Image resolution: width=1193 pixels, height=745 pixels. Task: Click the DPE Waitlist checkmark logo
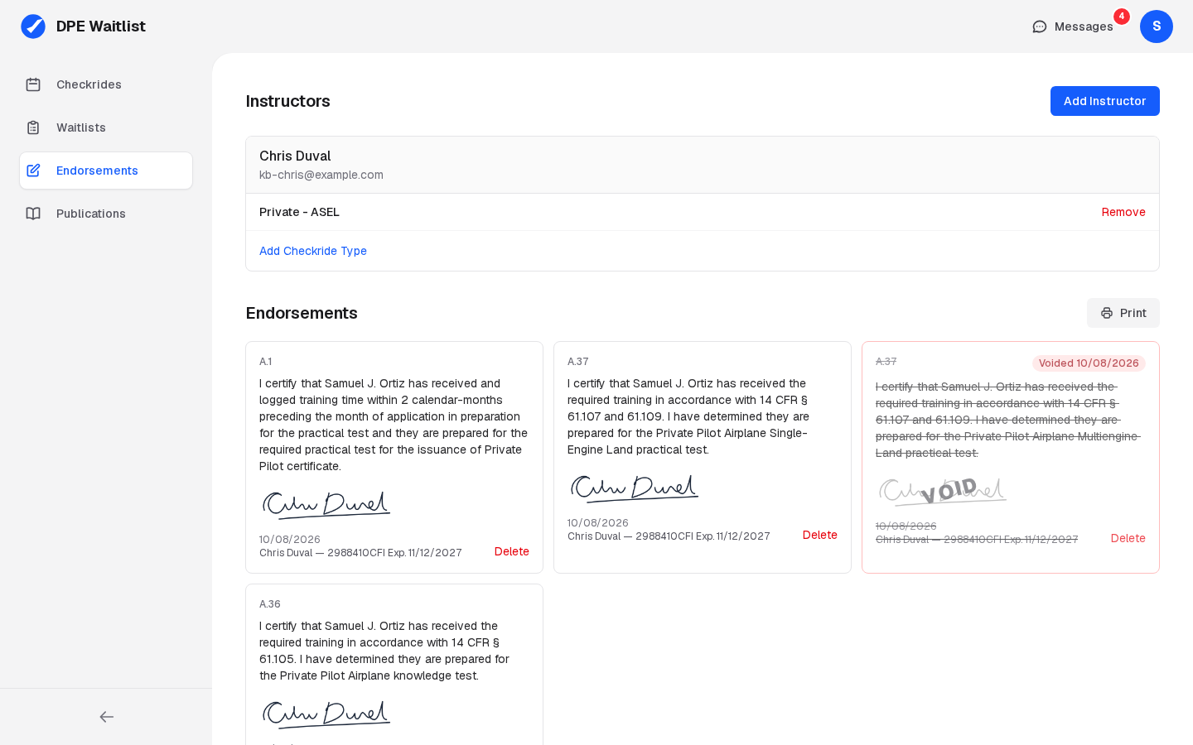pyautogui.click(x=33, y=26)
